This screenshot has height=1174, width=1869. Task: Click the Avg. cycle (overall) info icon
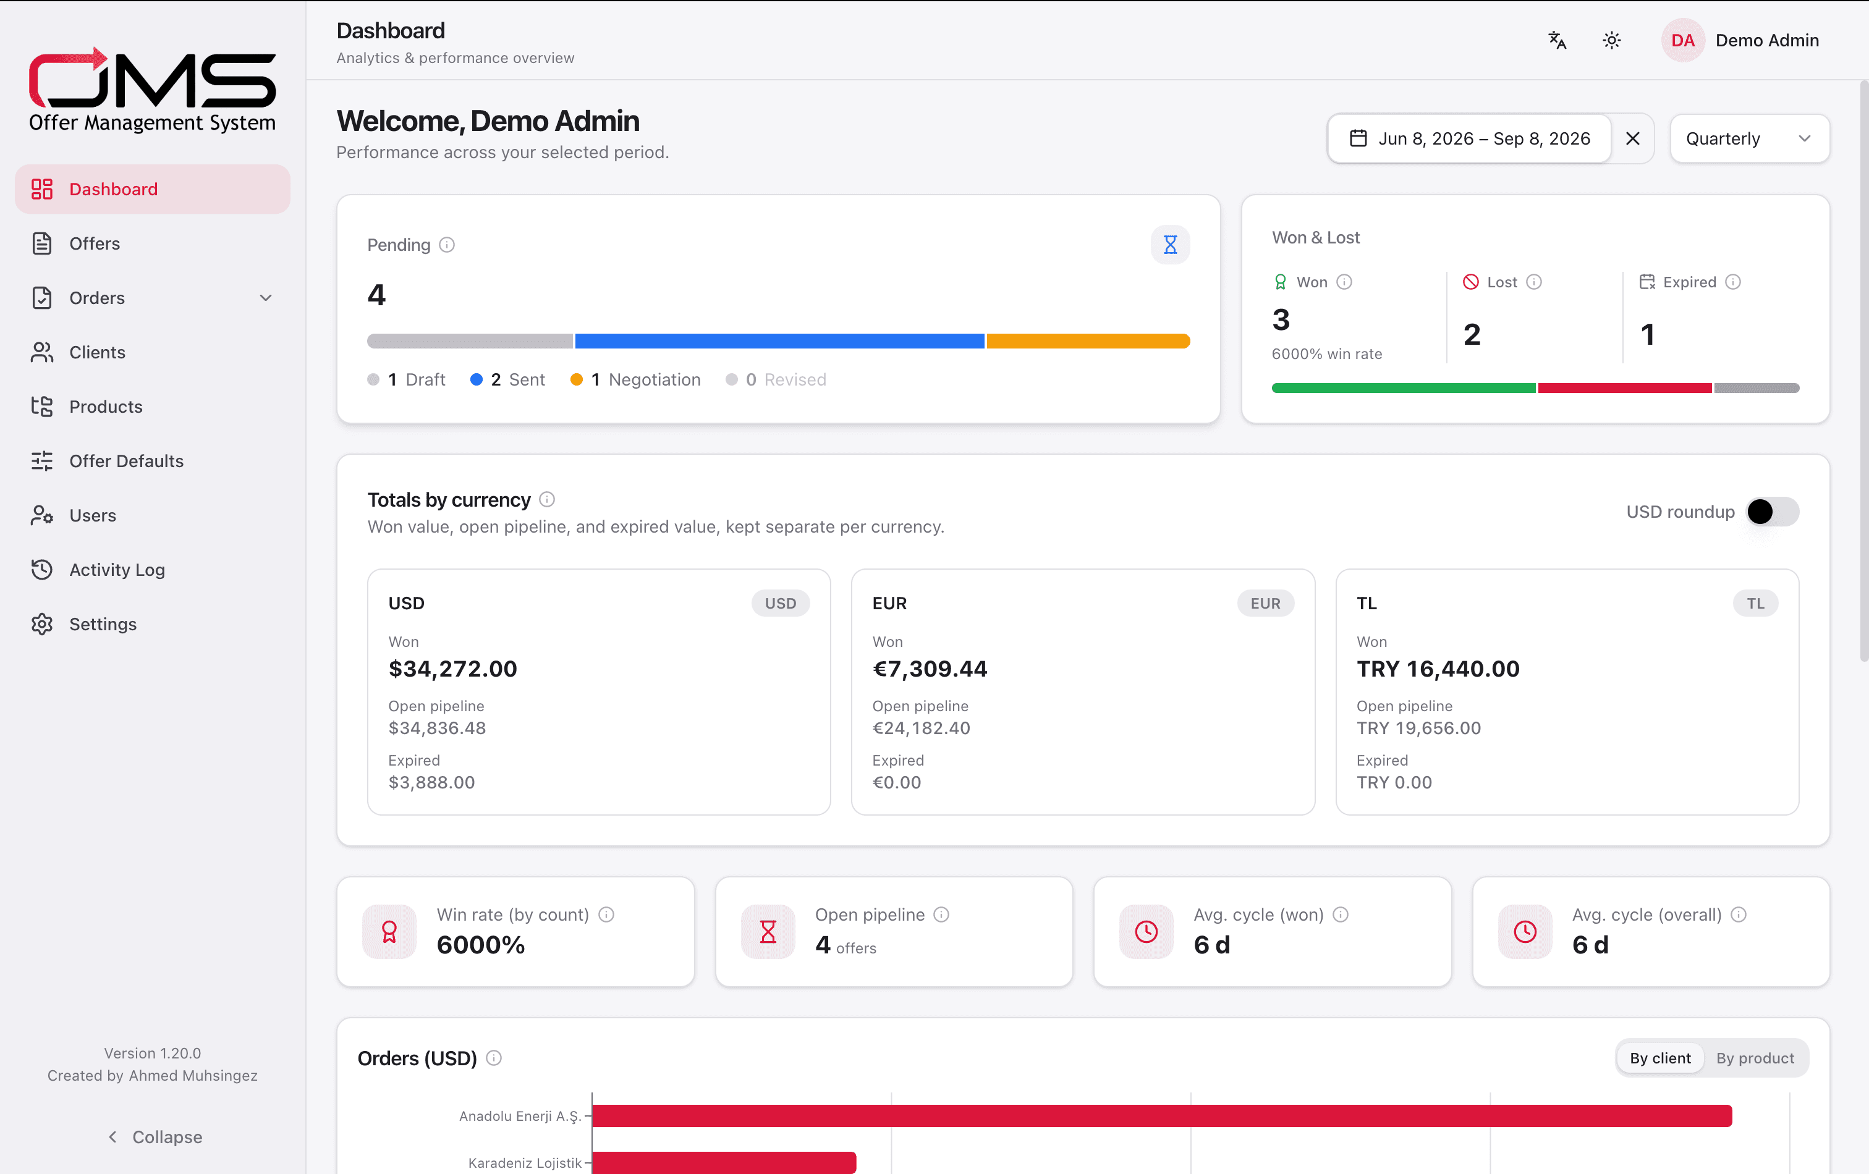tap(1739, 914)
